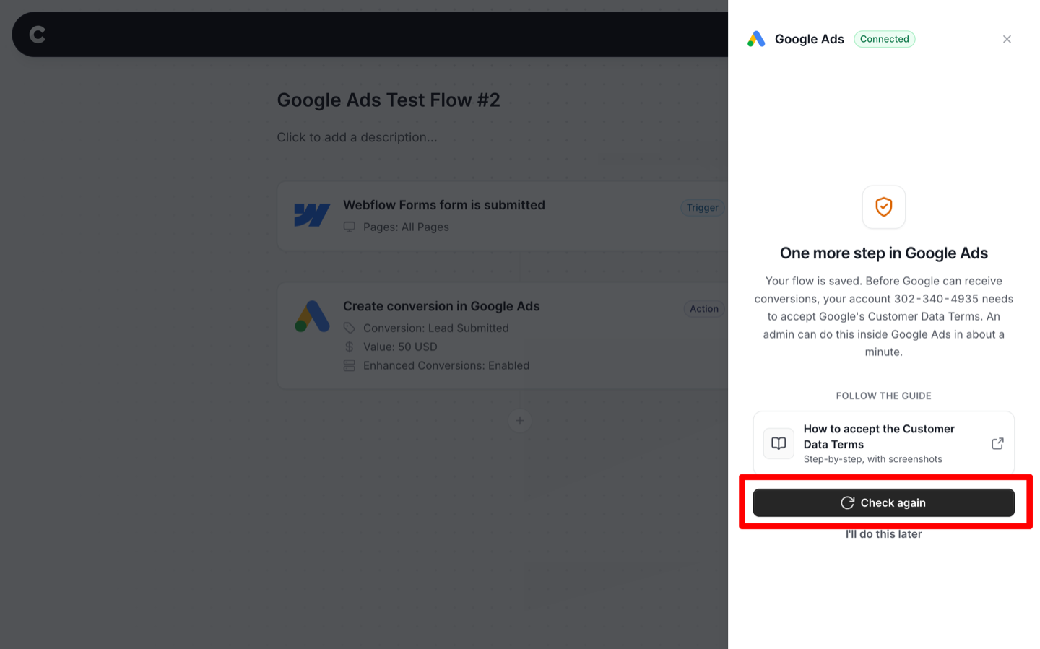The height and width of the screenshot is (649, 1040).
Task: Click the book icon on the guide card
Action: click(779, 443)
